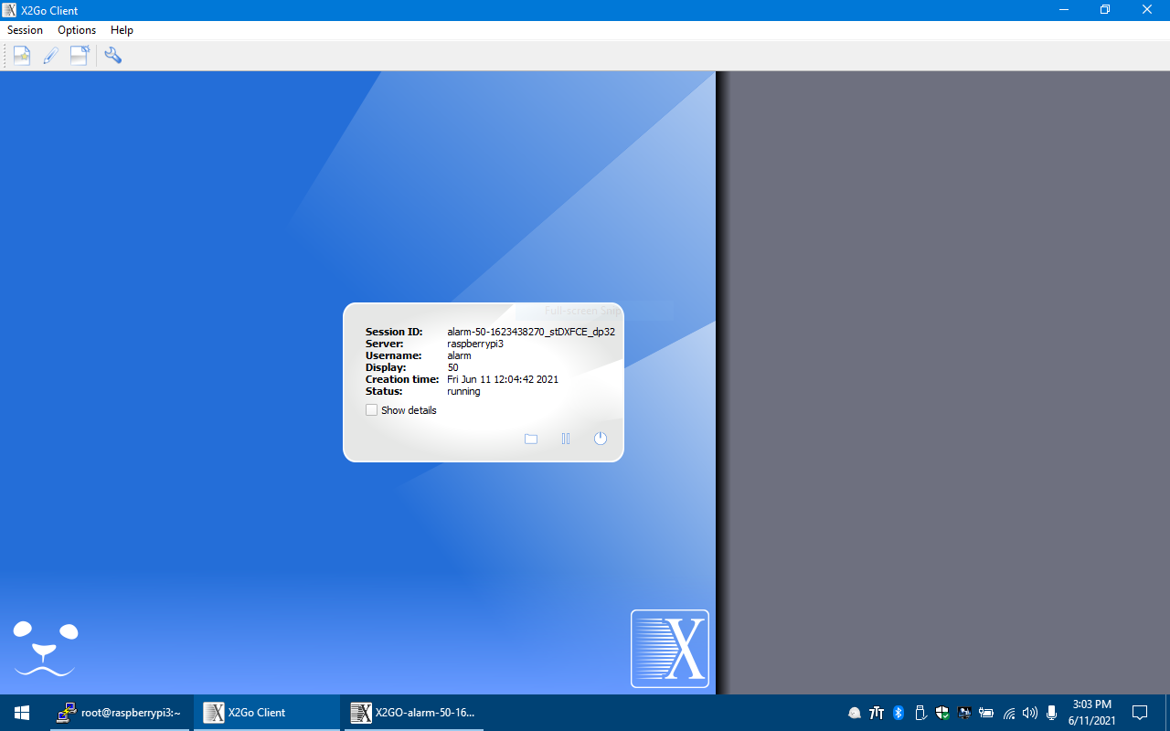Switch to the X2GO-alarm-50 session taskbar window
This screenshot has width=1170, height=731.
pos(414,713)
